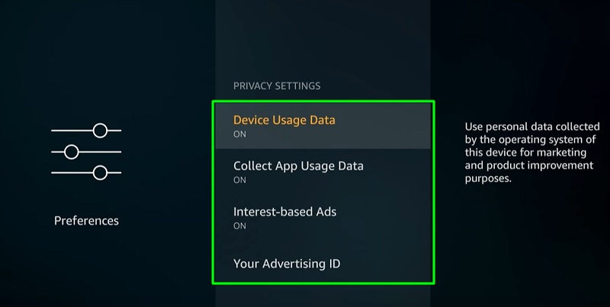Screen dimensions: 610x307
Task: Click the ON status under Interest-based Ads
Action: [239, 225]
